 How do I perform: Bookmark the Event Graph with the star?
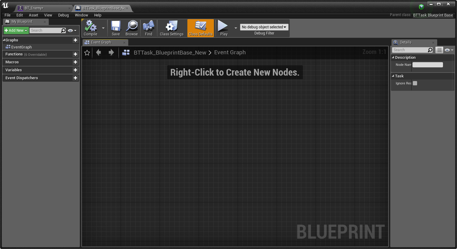click(x=87, y=52)
